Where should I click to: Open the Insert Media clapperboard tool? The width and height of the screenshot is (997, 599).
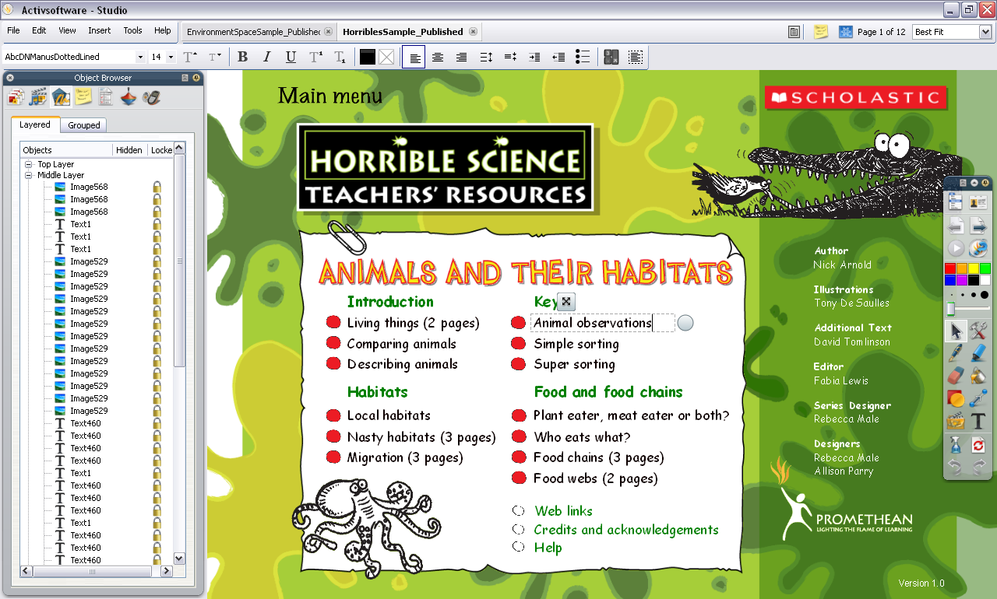[955, 422]
